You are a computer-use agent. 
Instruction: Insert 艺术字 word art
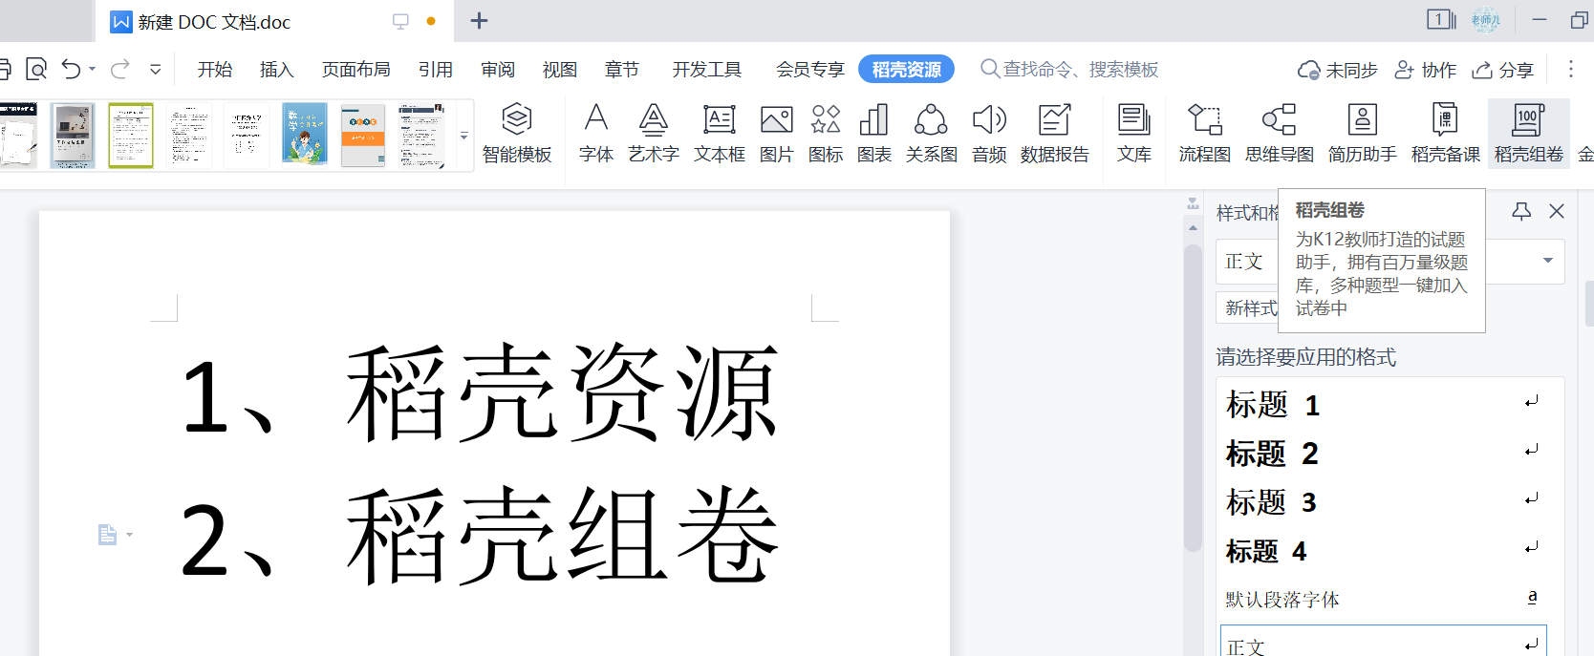tap(653, 134)
